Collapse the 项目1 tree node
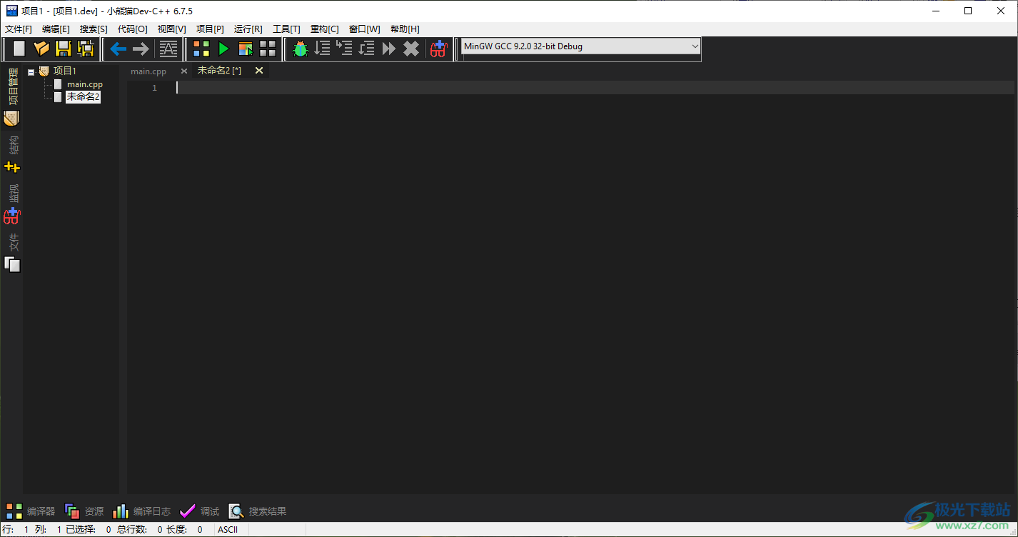Image resolution: width=1018 pixels, height=537 pixels. 31,72
